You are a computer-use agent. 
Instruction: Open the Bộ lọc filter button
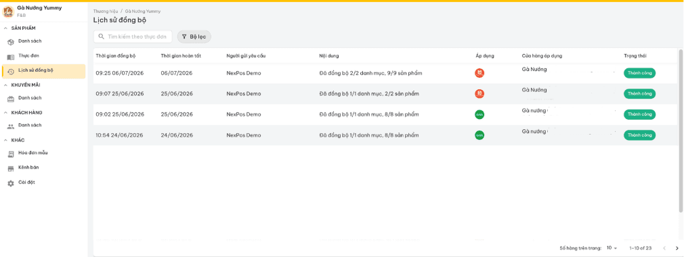[194, 37]
